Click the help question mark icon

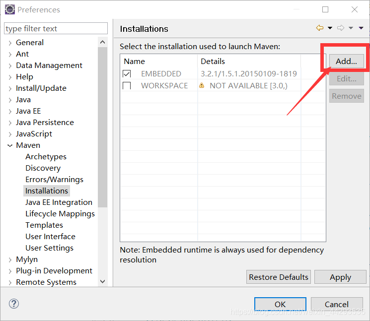point(14,304)
